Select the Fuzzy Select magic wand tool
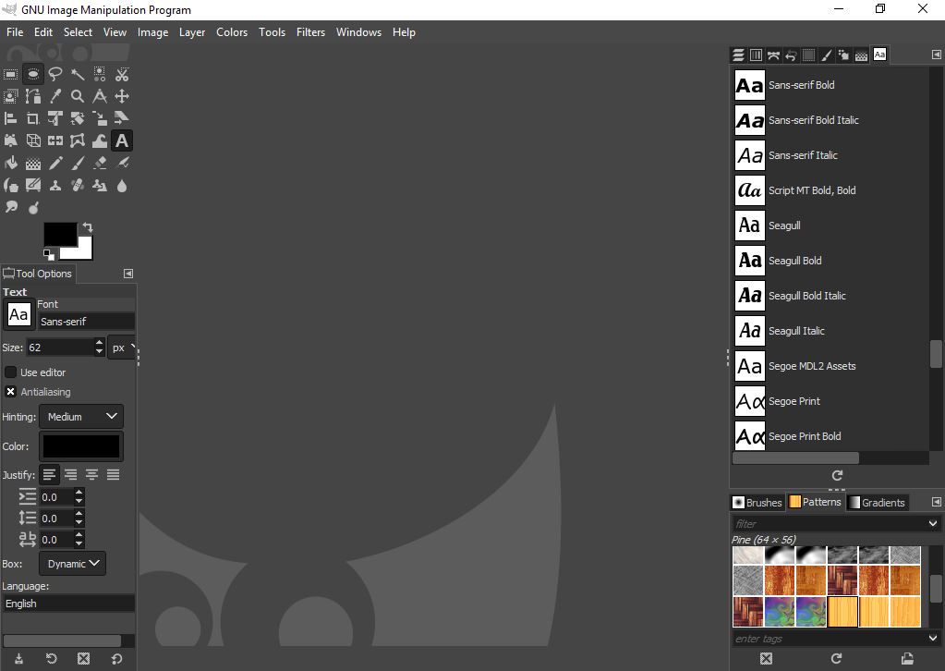 tap(78, 74)
